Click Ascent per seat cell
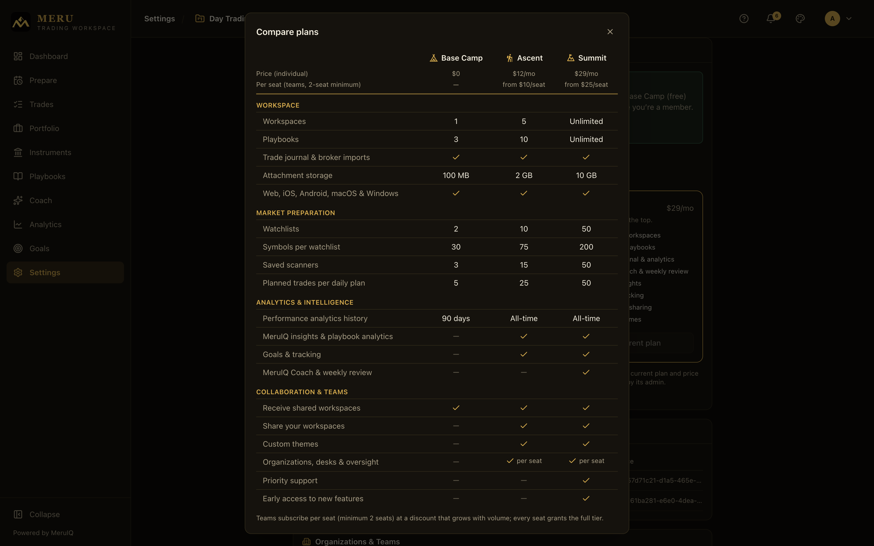 [x=524, y=461]
